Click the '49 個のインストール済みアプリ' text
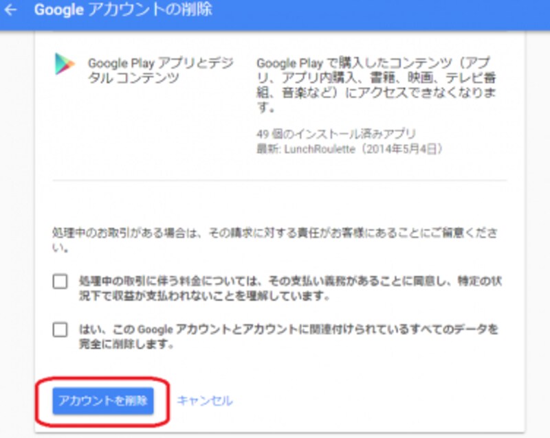Screen dimensions: 550x438 pyautogui.click(x=336, y=134)
